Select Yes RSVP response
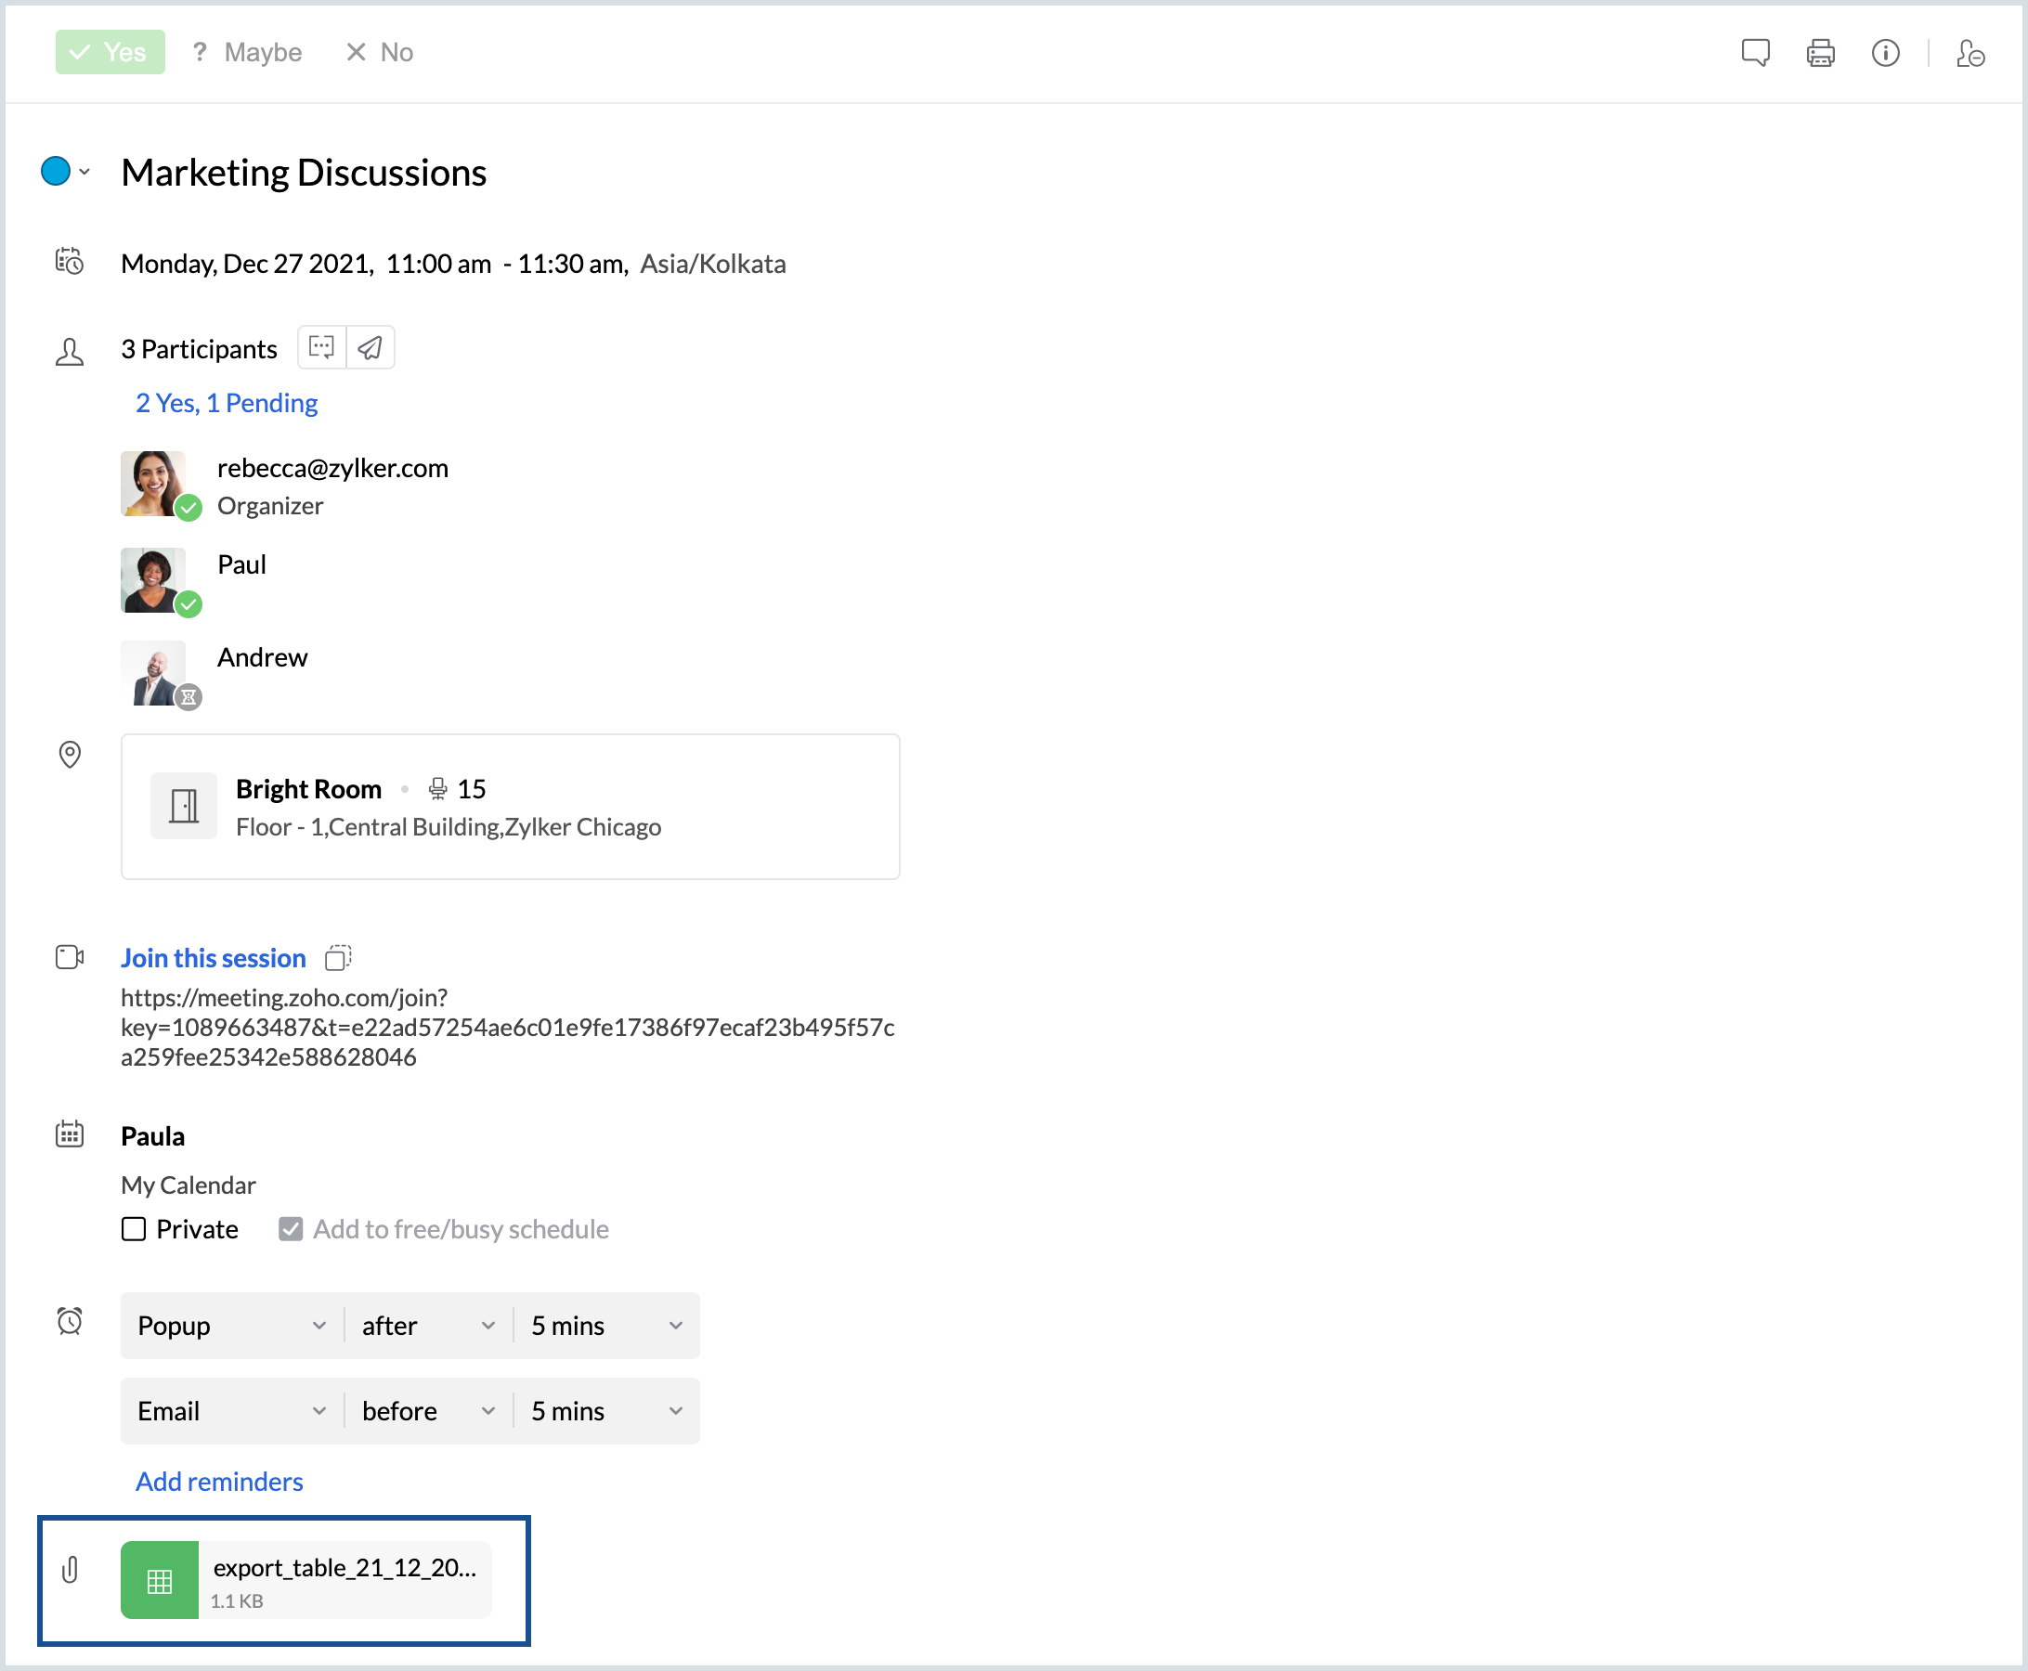Viewport: 2028px width, 1671px height. [x=110, y=52]
